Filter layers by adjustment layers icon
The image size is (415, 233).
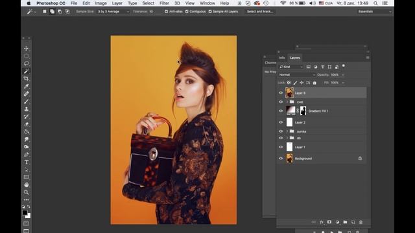pyautogui.click(x=316, y=67)
